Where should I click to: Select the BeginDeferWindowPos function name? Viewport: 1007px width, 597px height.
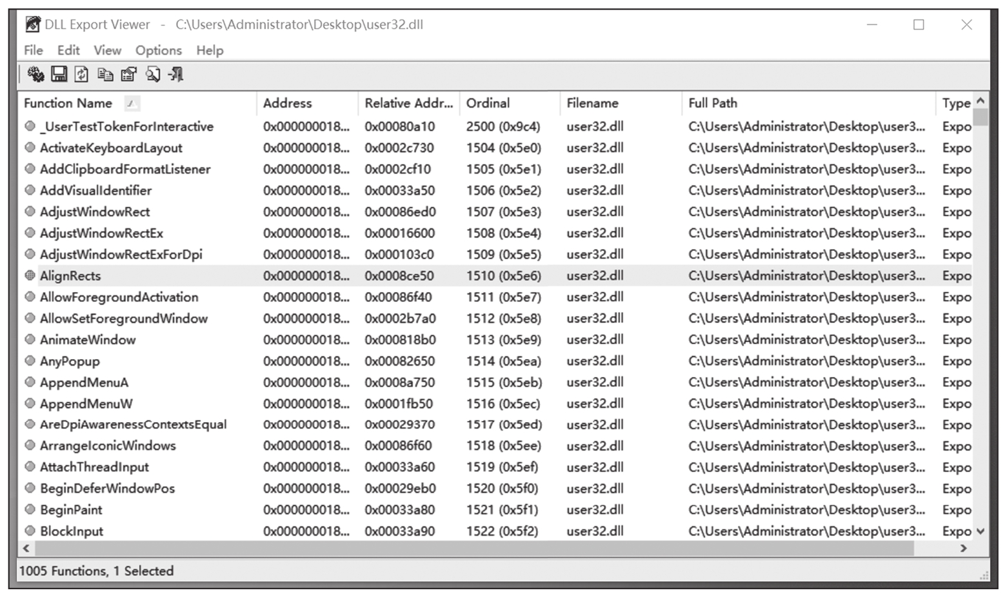(x=107, y=489)
